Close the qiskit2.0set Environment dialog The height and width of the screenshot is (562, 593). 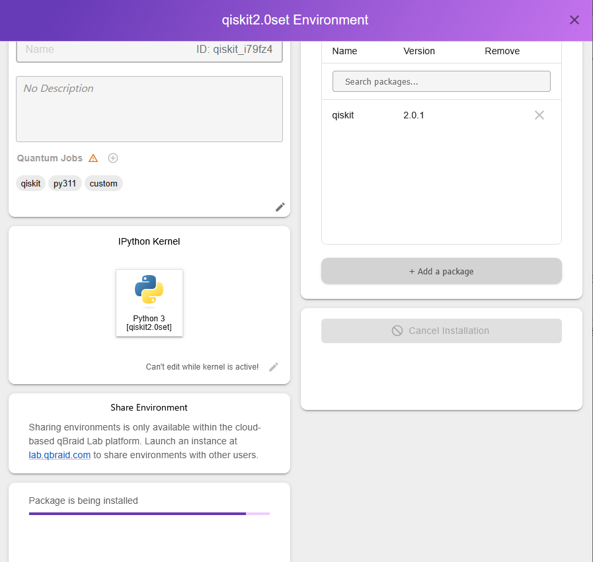574,20
